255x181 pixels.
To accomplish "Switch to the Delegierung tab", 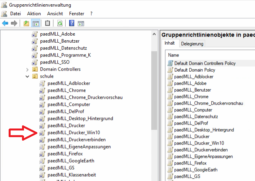I will (x=192, y=43).
